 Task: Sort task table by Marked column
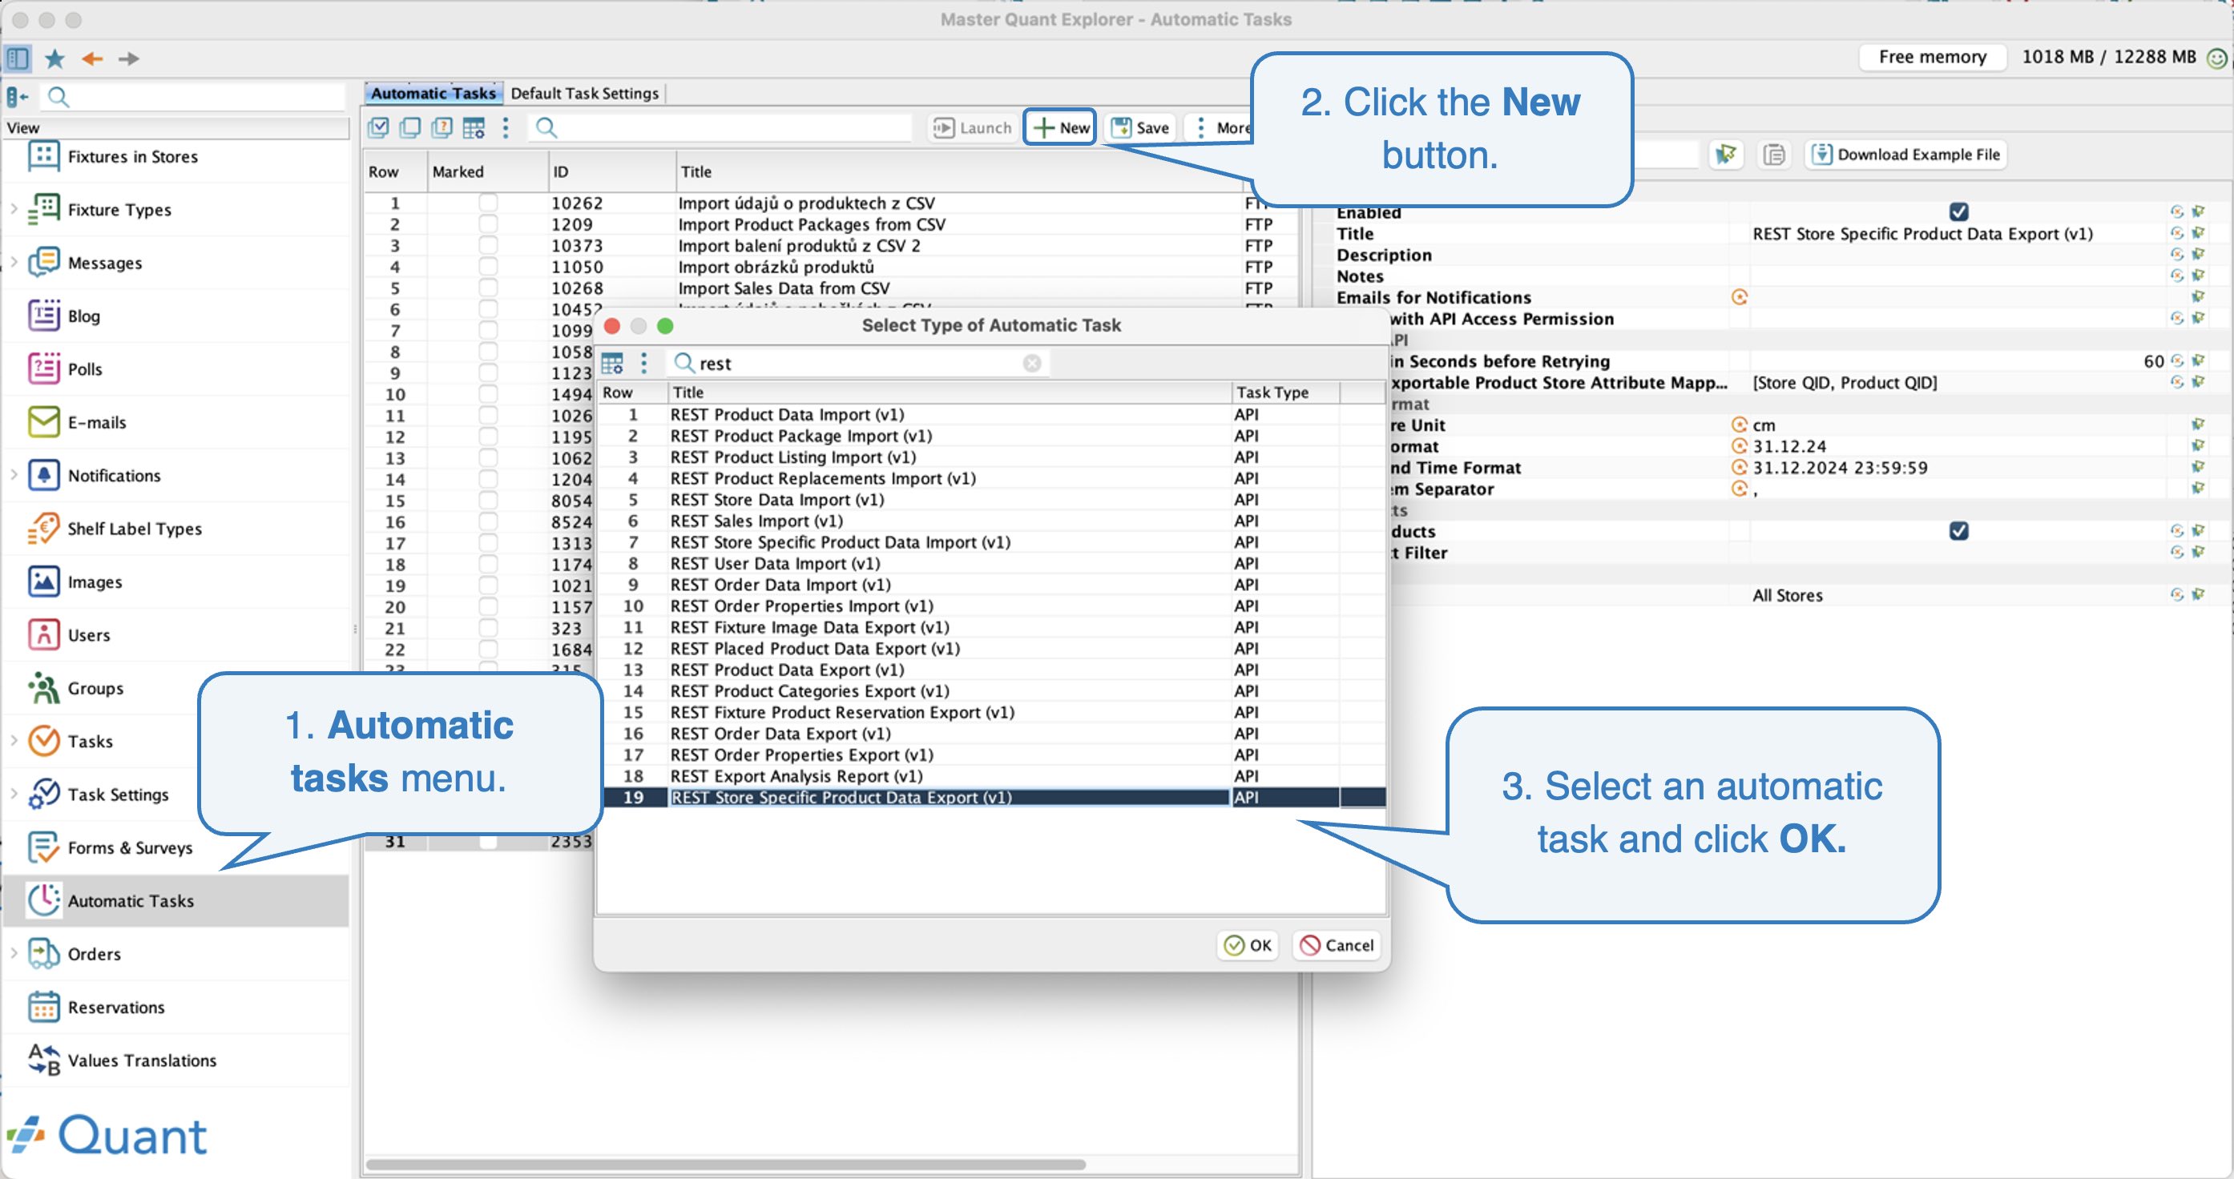click(x=487, y=171)
